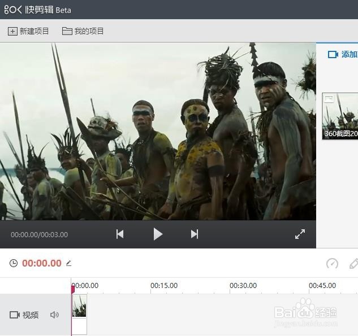The image size is (358, 336).
Task: Click the 添加 video tab icon
Action: [x=333, y=54]
